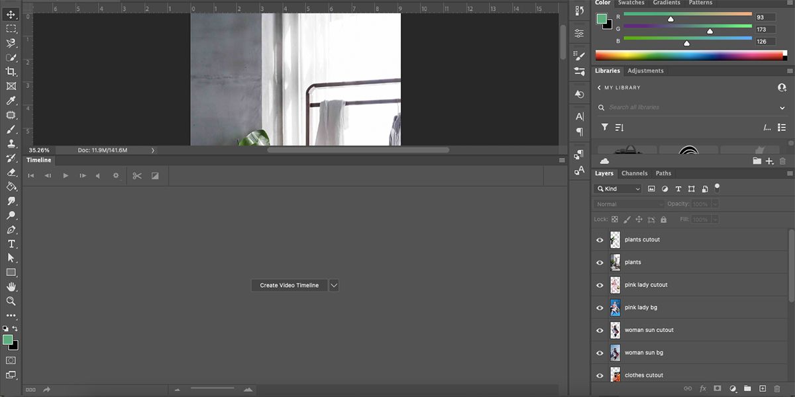Click the color spectrum ramp
Viewport: 795px width, 397px height.
pyautogui.click(x=689, y=56)
